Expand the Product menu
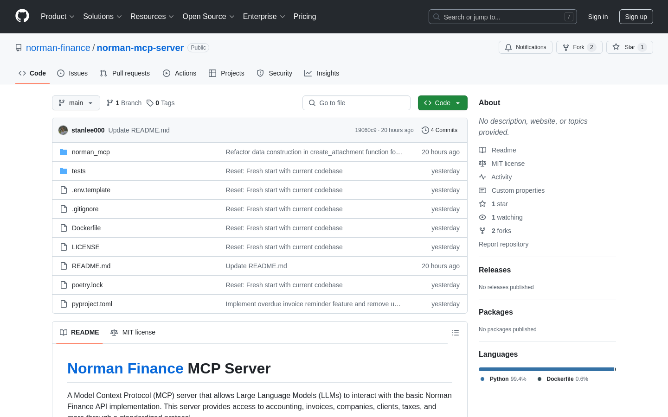This screenshot has height=417, width=668. [x=58, y=17]
